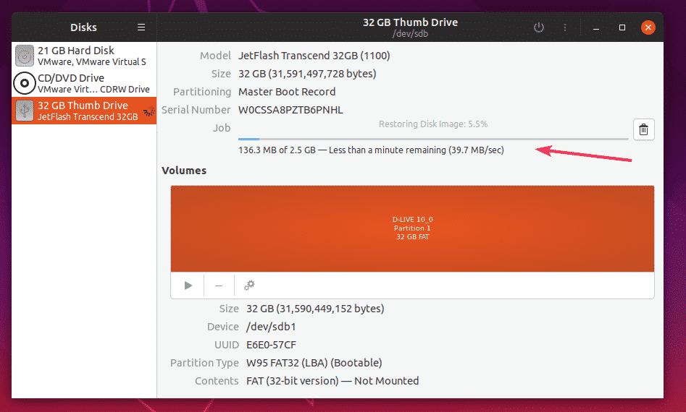Screen dimensions: 686x412
Task: Click the USB thumb drive icon in sidebar
Action: pos(25,111)
